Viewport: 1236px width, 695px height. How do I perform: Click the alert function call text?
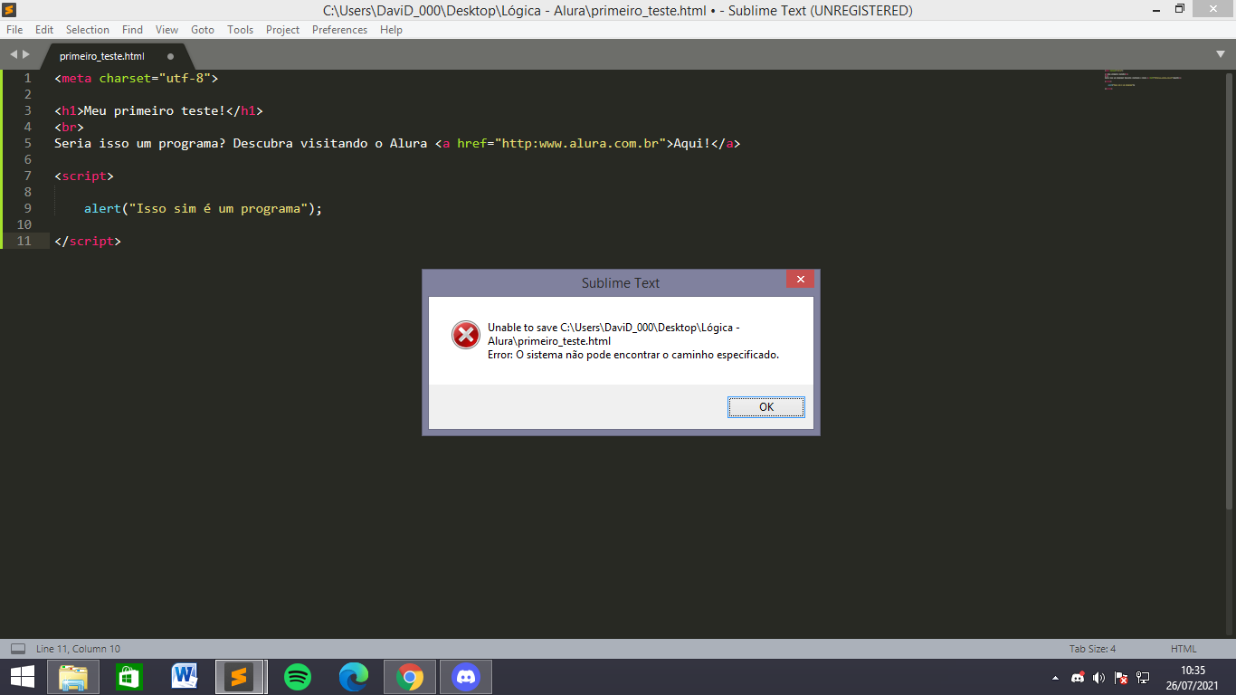pyautogui.click(x=203, y=208)
